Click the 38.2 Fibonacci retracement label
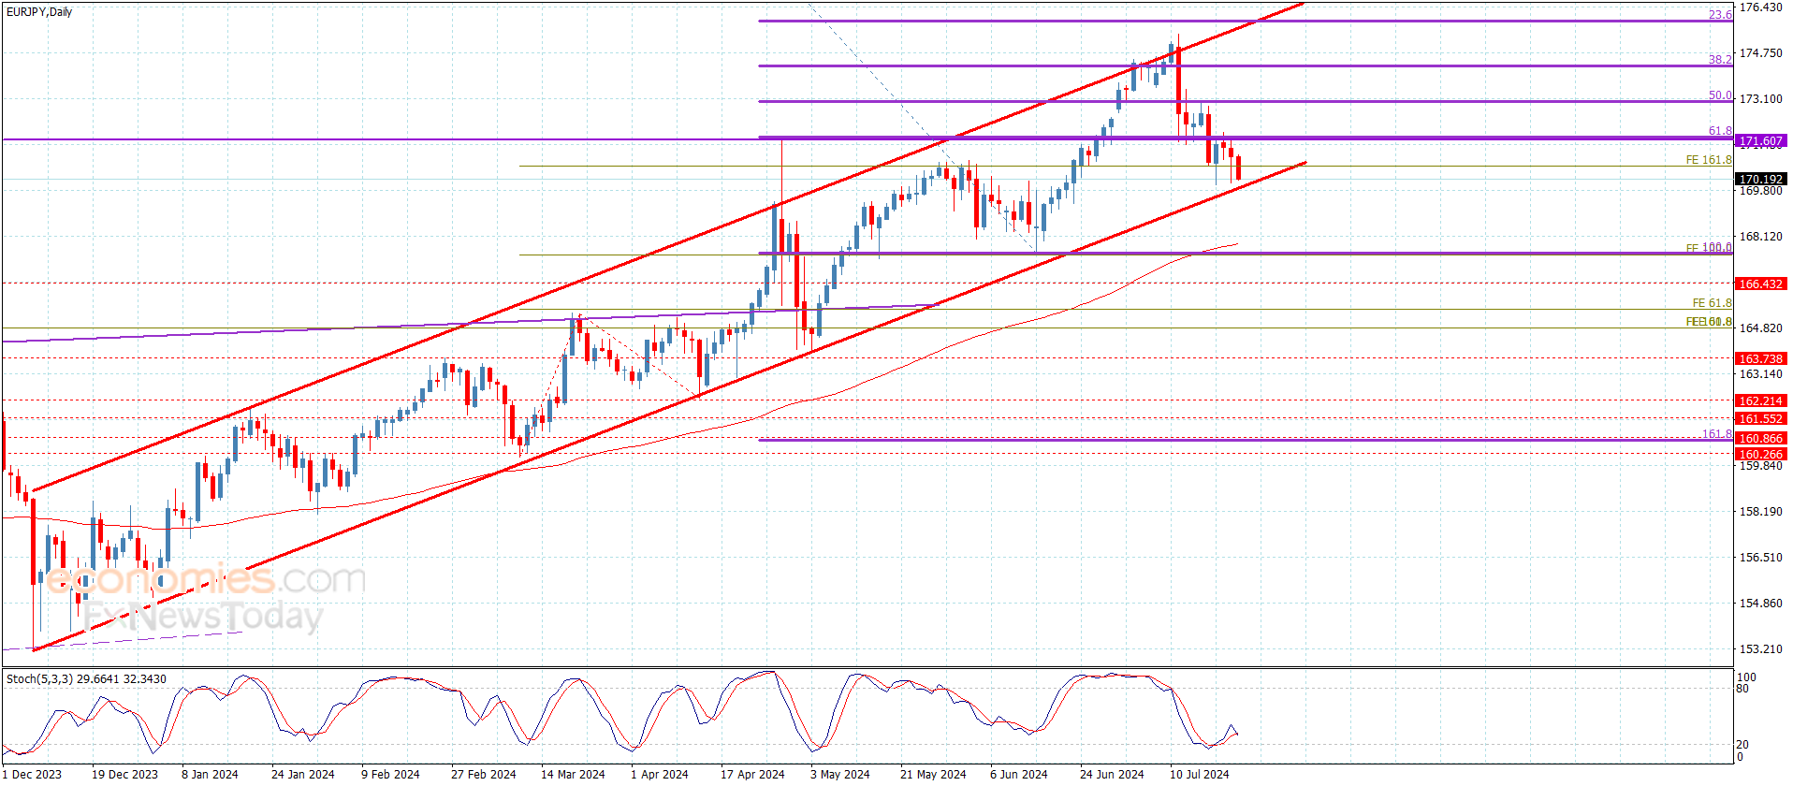 point(1720,60)
